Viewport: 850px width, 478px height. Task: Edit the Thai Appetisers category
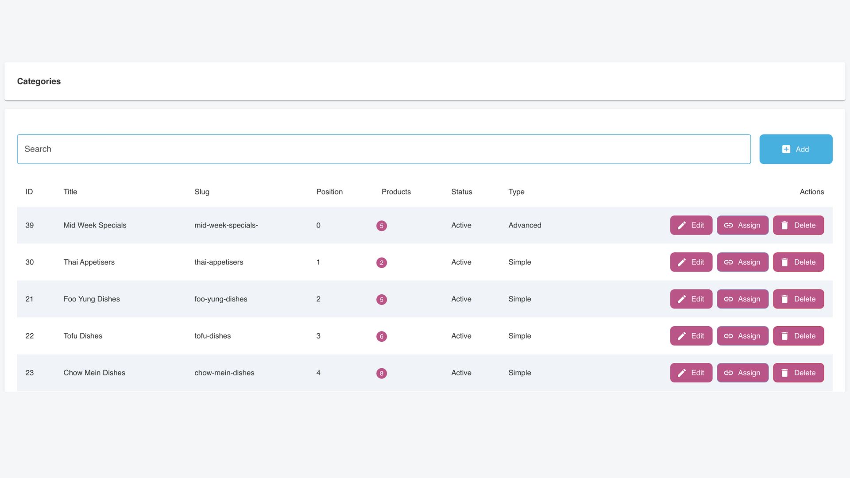coord(691,262)
